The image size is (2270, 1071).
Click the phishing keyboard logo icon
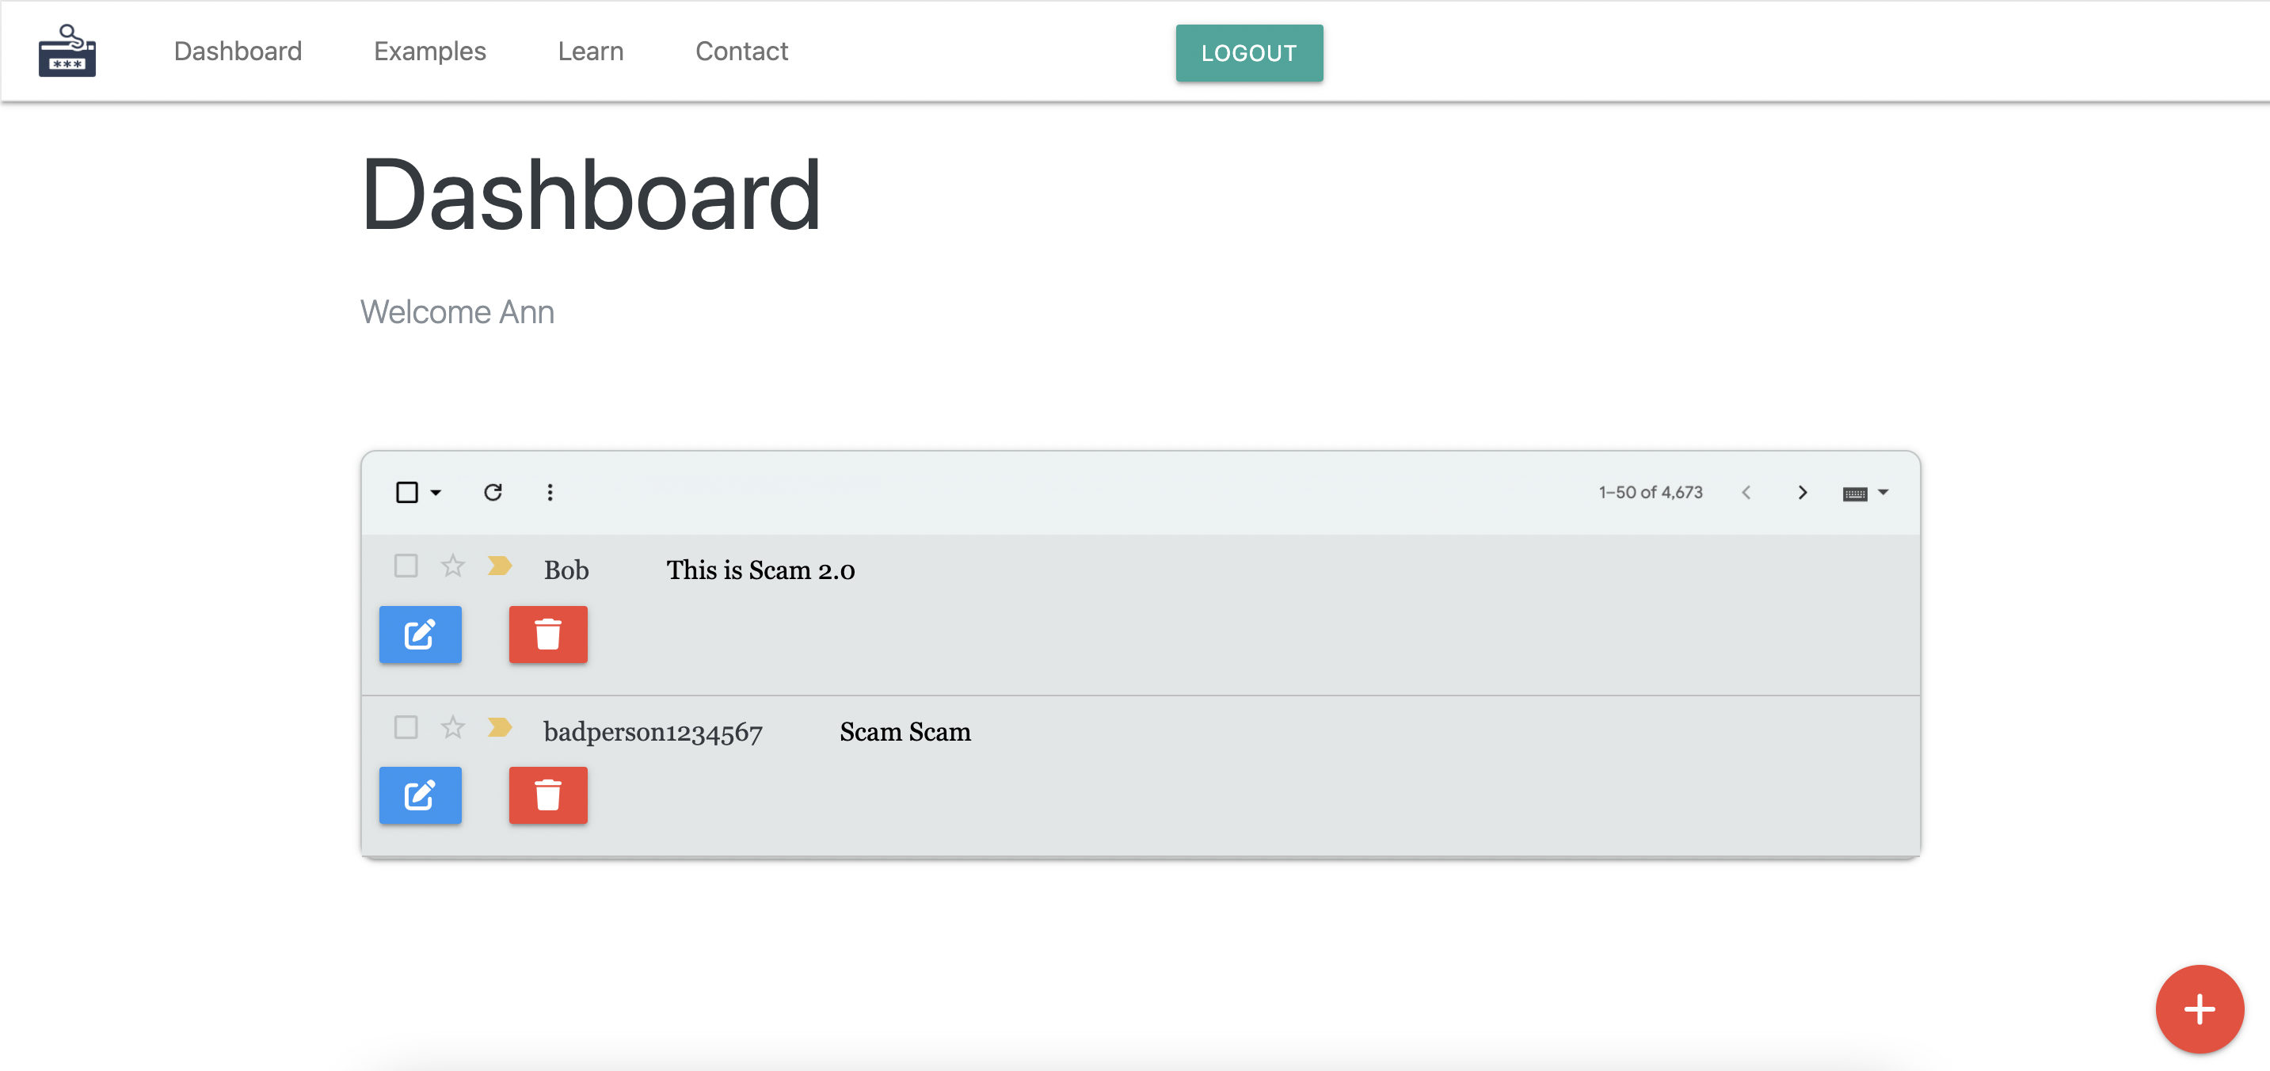pos(67,51)
